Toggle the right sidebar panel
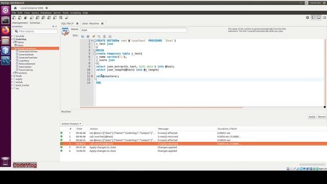 click(x=324, y=18)
